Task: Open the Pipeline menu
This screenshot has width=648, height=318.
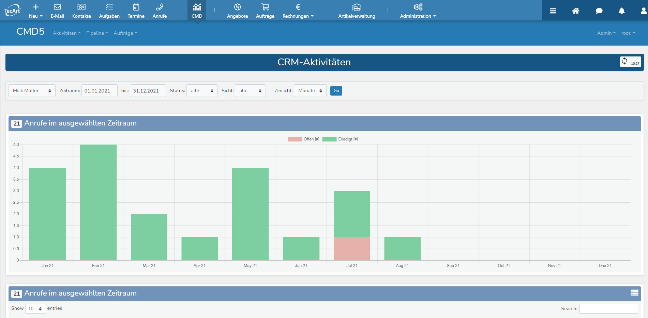Action: (x=97, y=33)
